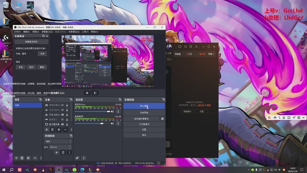Open source properties gear in Sources panel

coord(59,130)
